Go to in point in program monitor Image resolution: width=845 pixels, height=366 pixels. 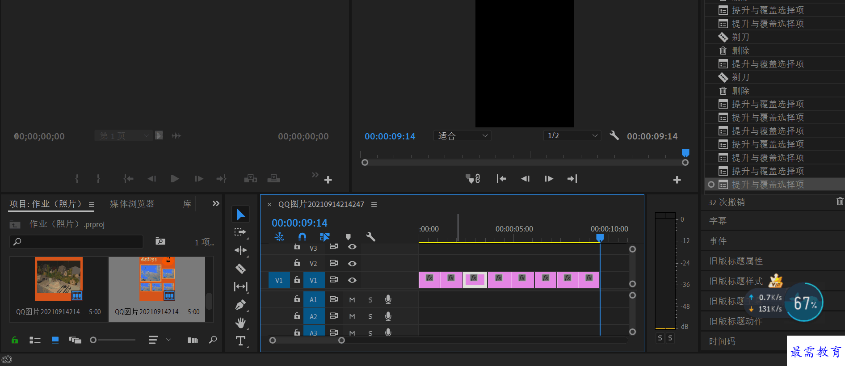pos(501,179)
